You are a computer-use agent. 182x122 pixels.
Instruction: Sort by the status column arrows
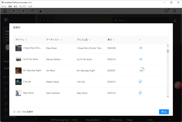pyautogui.click(x=140, y=40)
